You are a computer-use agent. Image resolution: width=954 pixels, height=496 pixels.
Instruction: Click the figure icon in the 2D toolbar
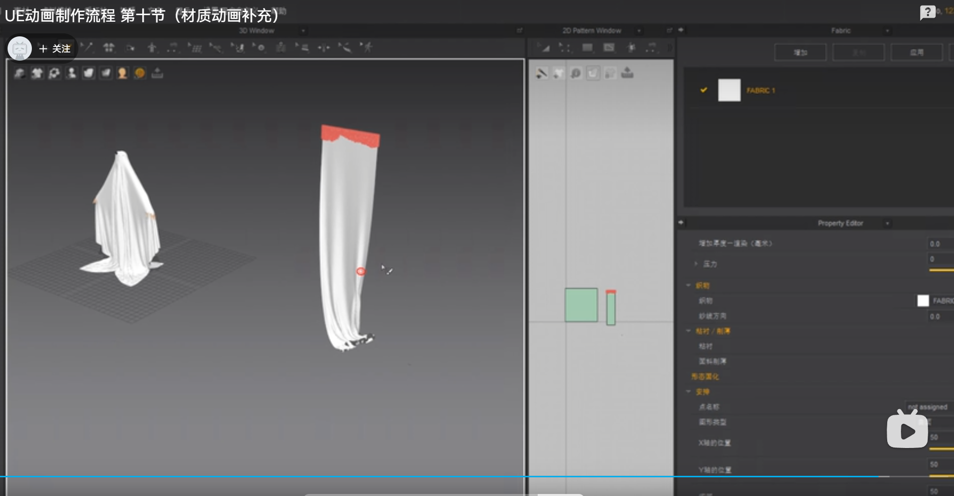tap(631, 47)
